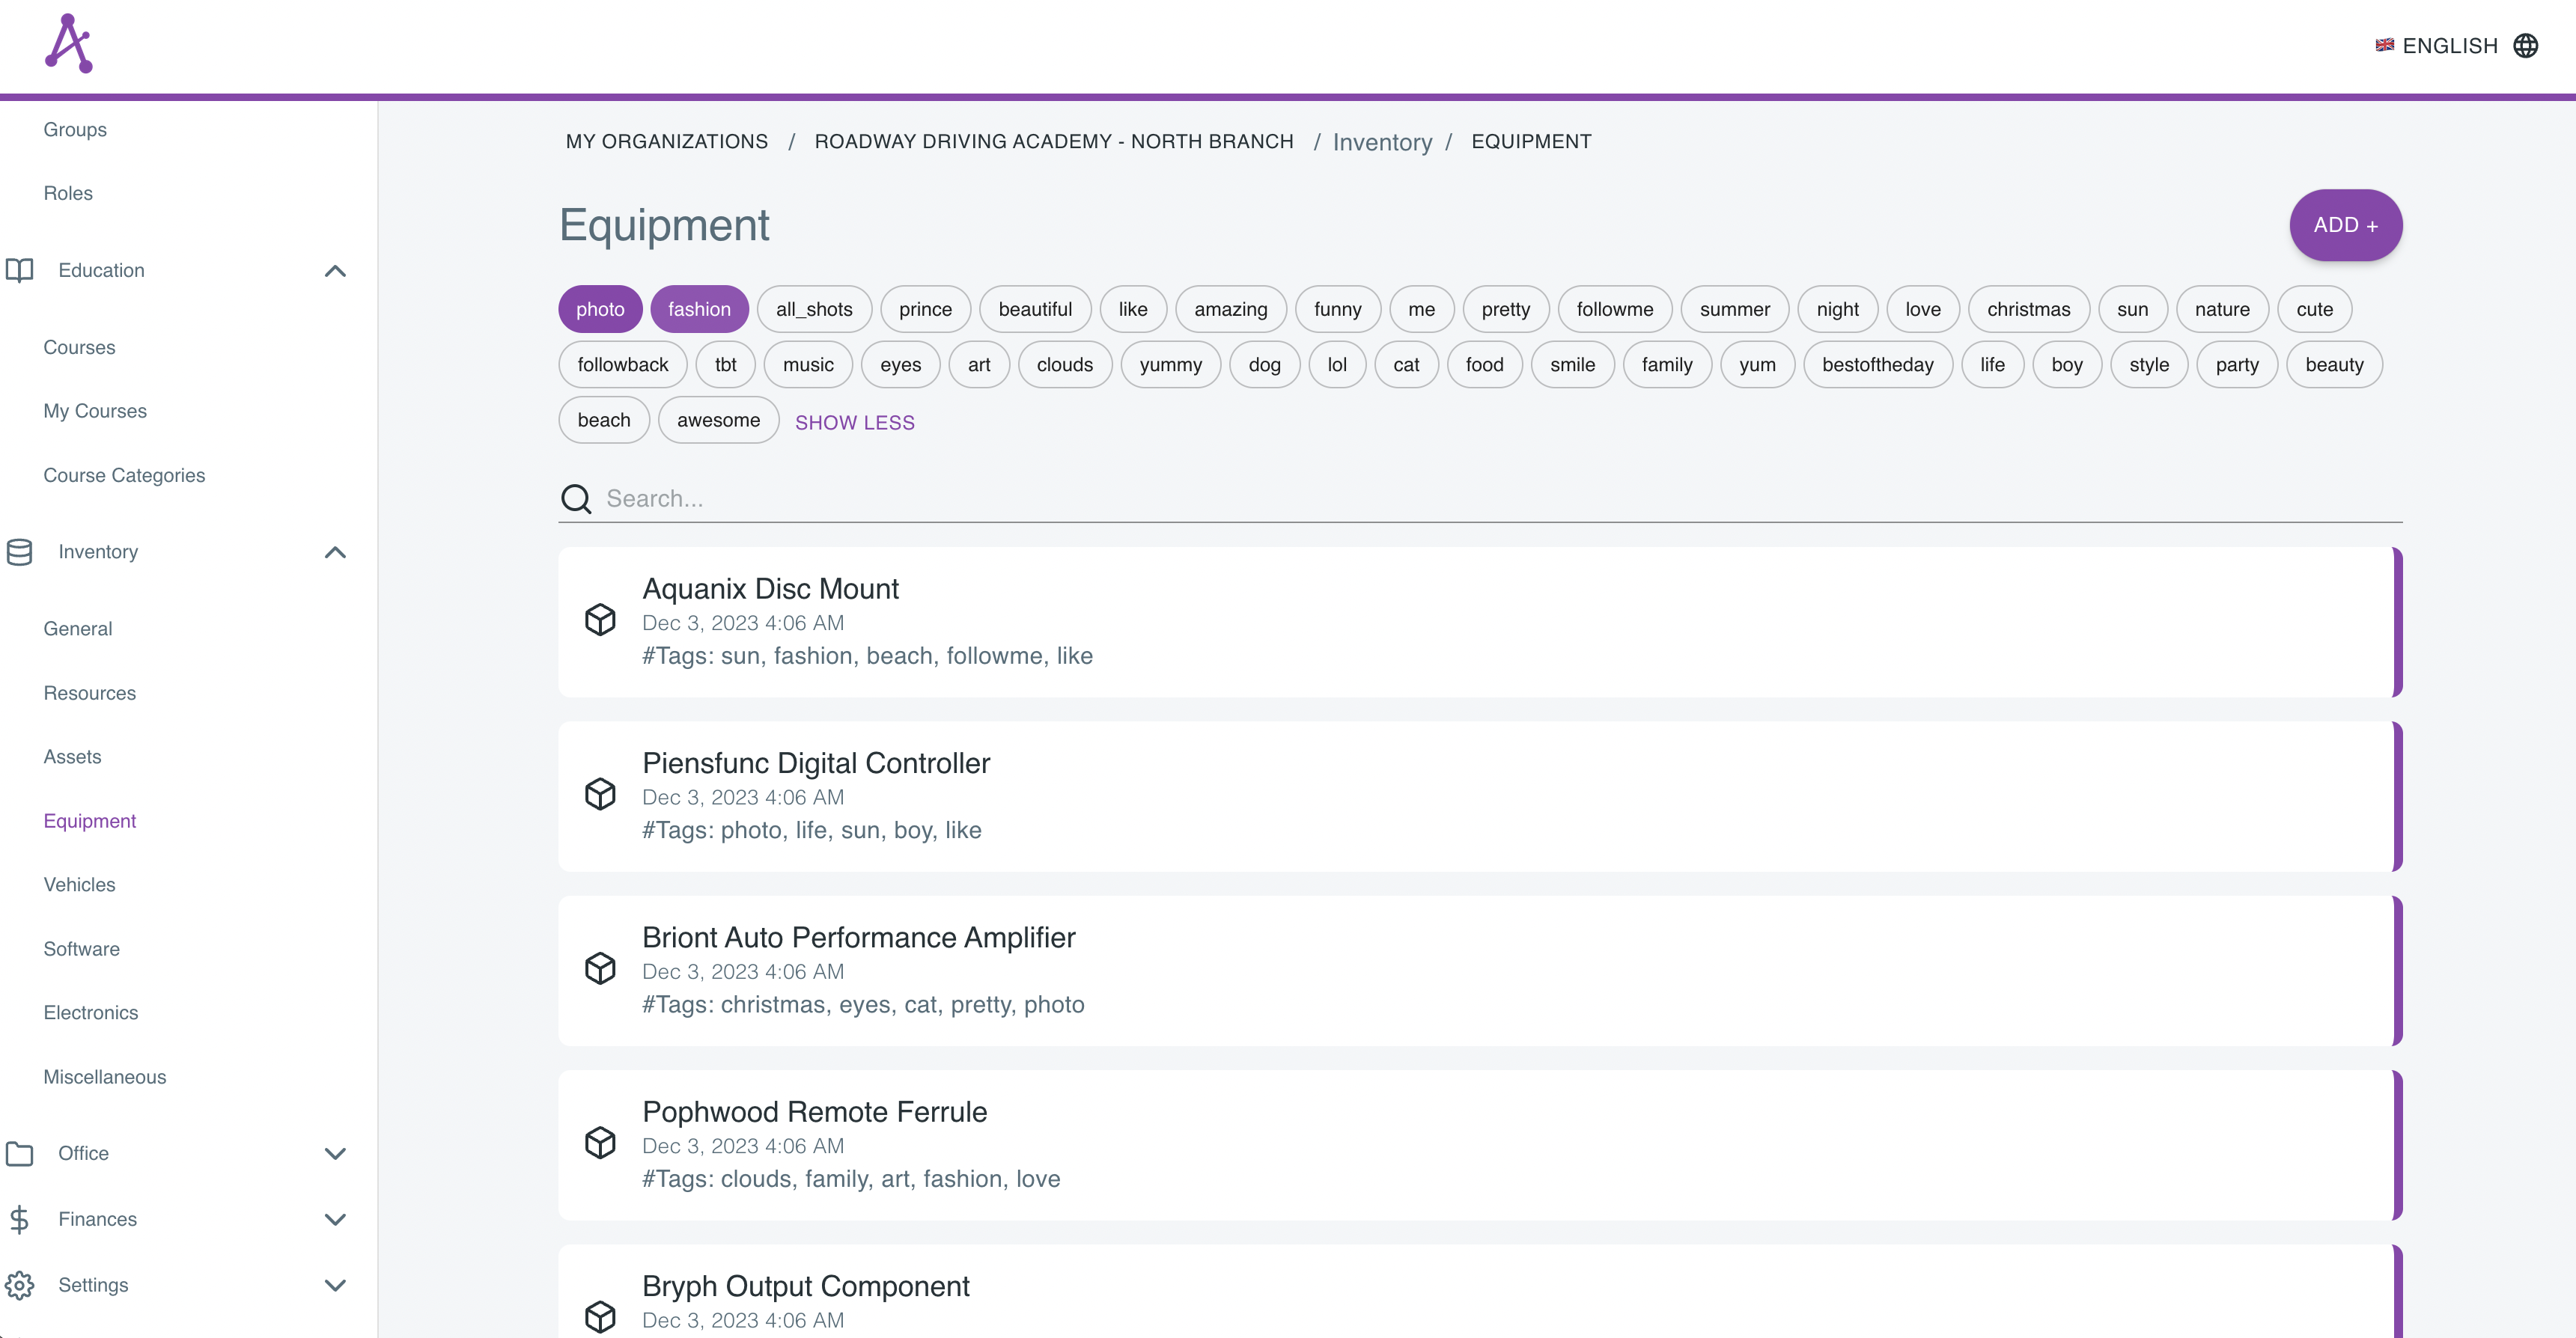Click the Education book icon
The image size is (2576, 1338).
19,271
